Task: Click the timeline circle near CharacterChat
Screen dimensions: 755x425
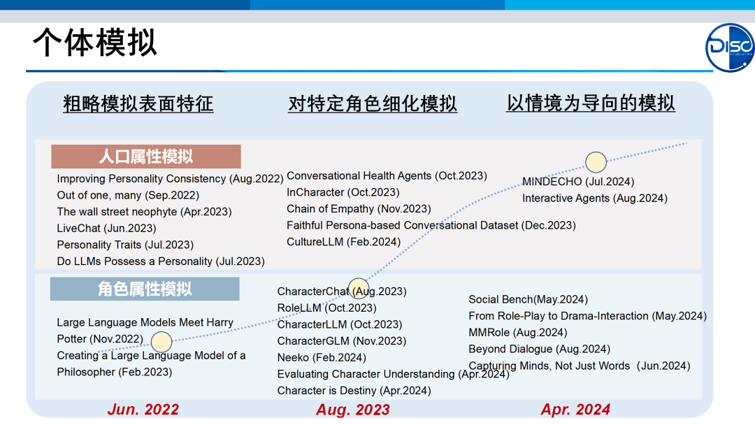Action: (x=359, y=289)
